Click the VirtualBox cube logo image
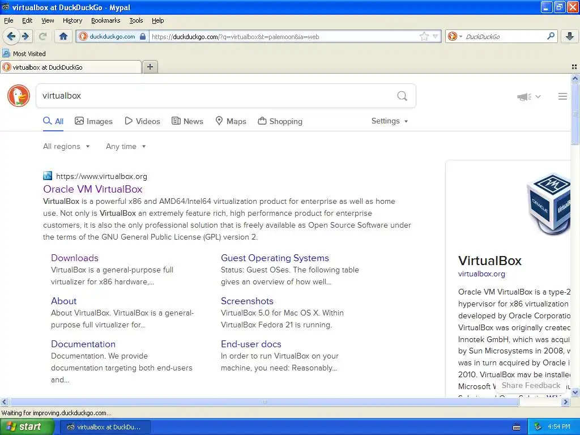Viewport: 580px width, 435px height. (548, 204)
